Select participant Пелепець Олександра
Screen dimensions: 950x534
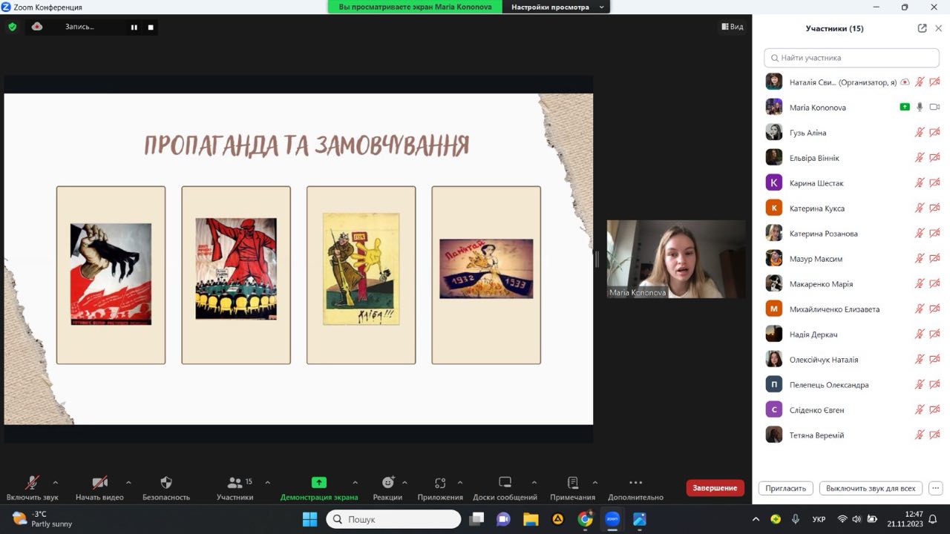[852, 385]
